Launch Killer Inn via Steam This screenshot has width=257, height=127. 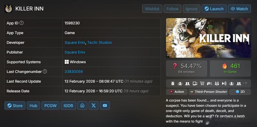click(x=214, y=9)
